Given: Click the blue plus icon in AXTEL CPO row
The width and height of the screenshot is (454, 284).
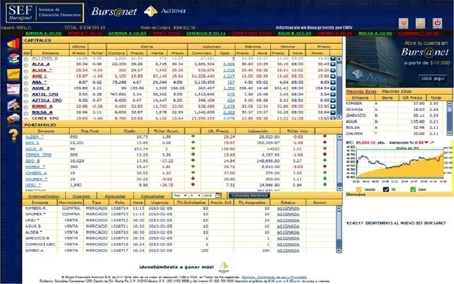Looking at the screenshot, I should (333, 94).
